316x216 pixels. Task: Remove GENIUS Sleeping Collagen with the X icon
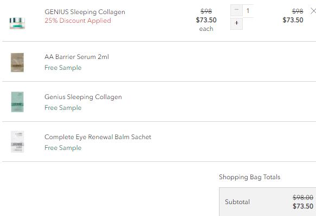(313, 11)
